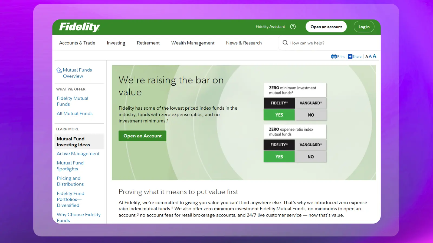This screenshot has width=433, height=243.
Task: Click the WHAT WE OFFER heading
Action: point(71,89)
